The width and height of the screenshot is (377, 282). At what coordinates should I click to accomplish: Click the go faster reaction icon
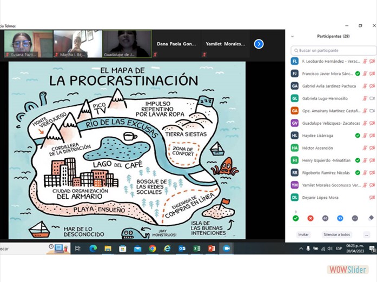340,218
